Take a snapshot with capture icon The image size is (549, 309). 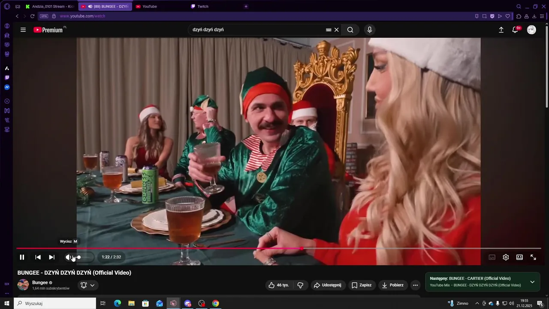pyautogui.click(x=484, y=16)
